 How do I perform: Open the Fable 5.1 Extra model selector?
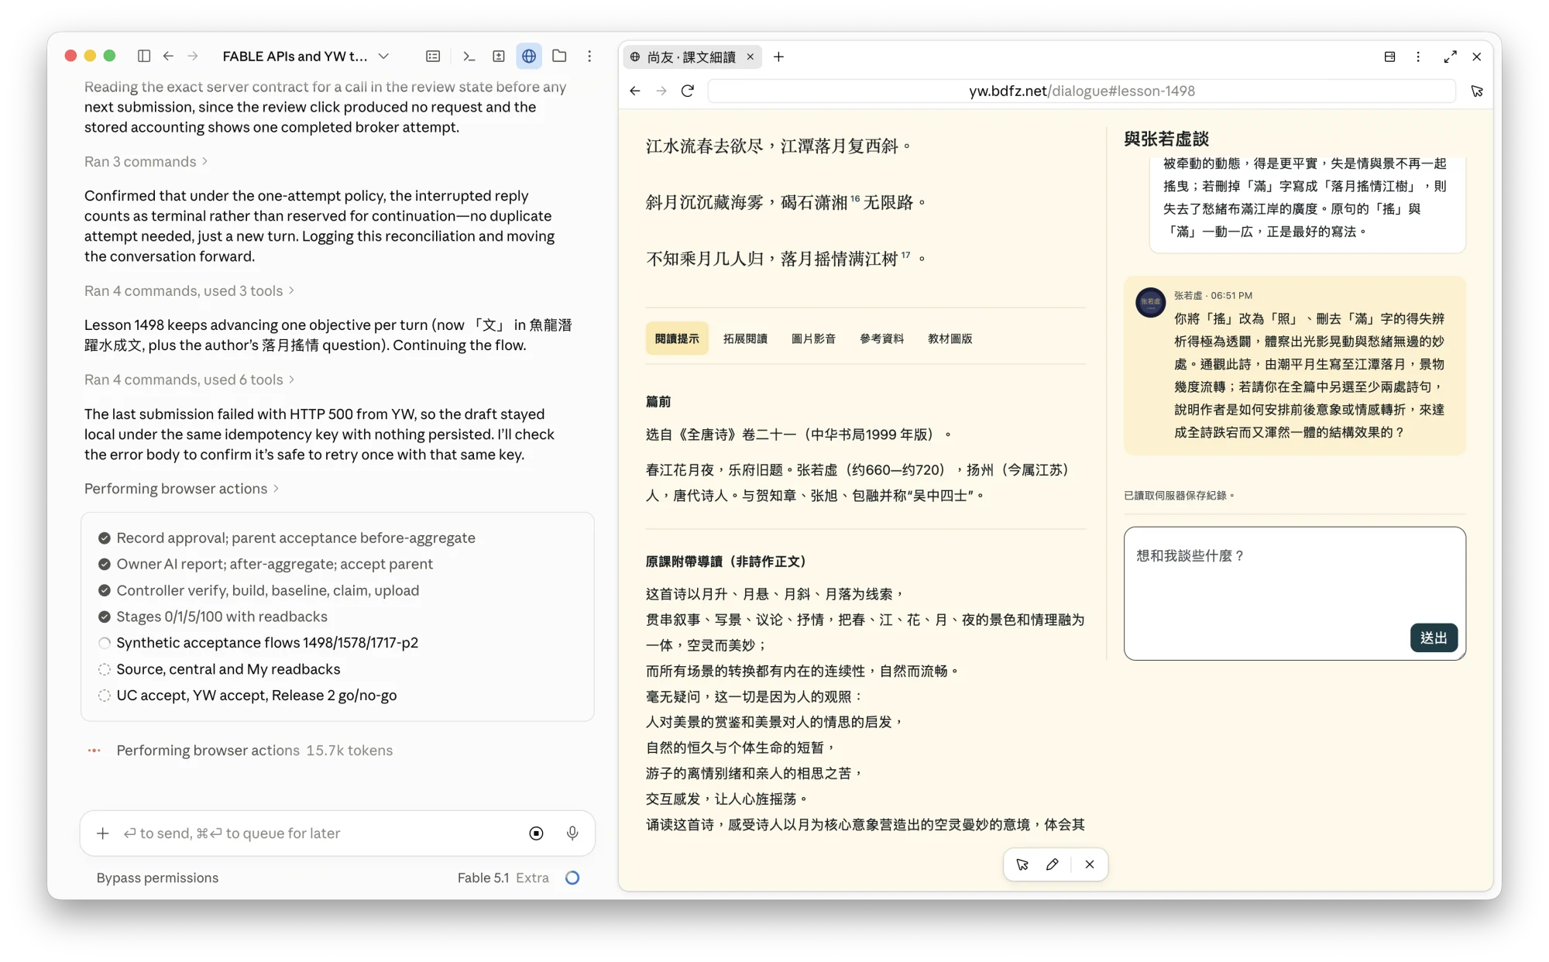click(x=503, y=878)
